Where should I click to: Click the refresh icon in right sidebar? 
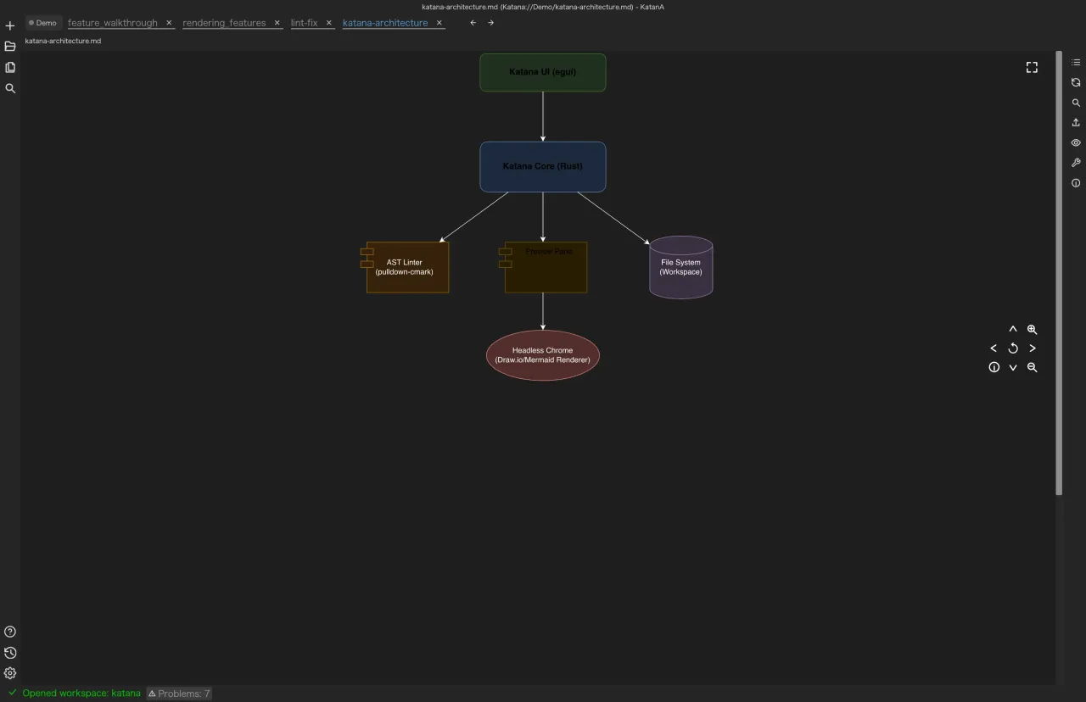tap(1076, 82)
